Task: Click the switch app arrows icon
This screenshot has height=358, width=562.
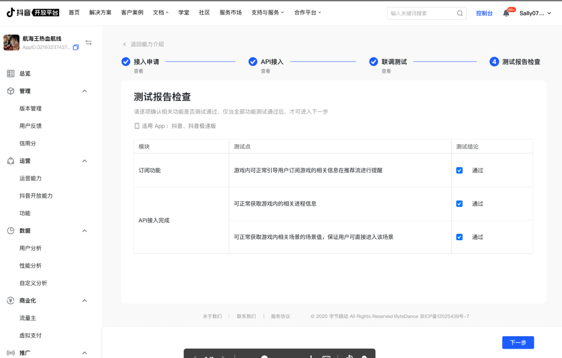Action: [89, 43]
